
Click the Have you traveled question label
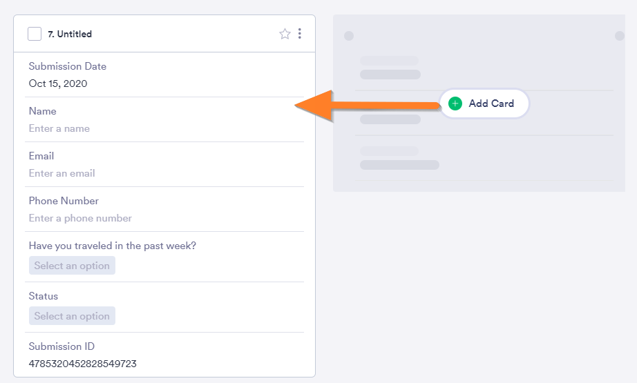[x=112, y=246]
